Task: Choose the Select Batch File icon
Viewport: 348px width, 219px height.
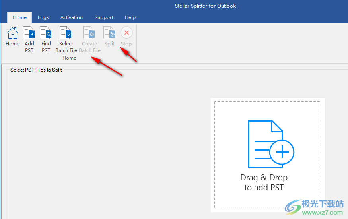Action: click(66, 33)
